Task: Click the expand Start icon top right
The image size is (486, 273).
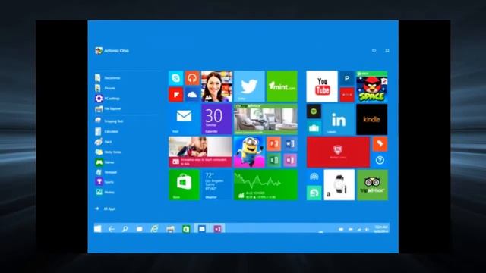Action: tap(387, 50)
